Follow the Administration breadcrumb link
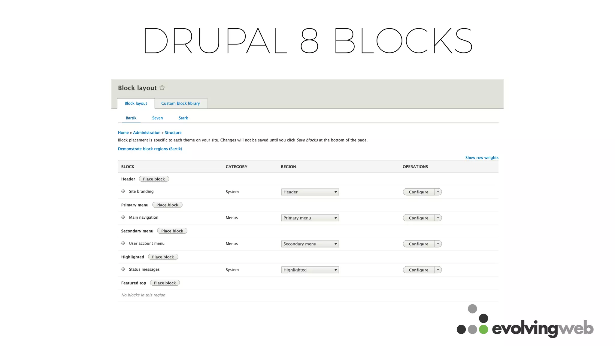 tap(147, 132)
